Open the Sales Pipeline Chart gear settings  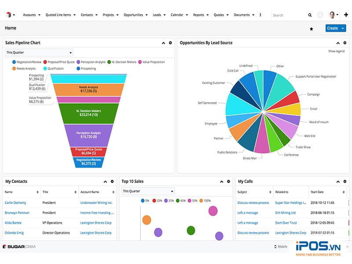[171, 43]
